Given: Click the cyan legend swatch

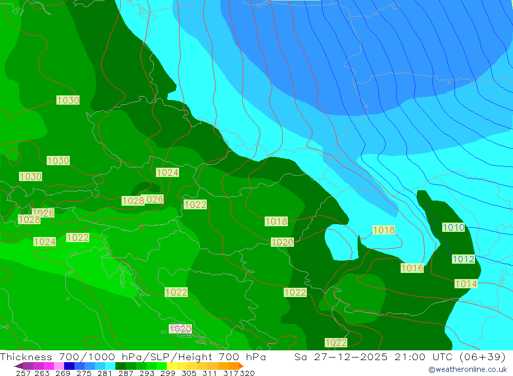Looking at the screenshot, I should click(110, 366).
